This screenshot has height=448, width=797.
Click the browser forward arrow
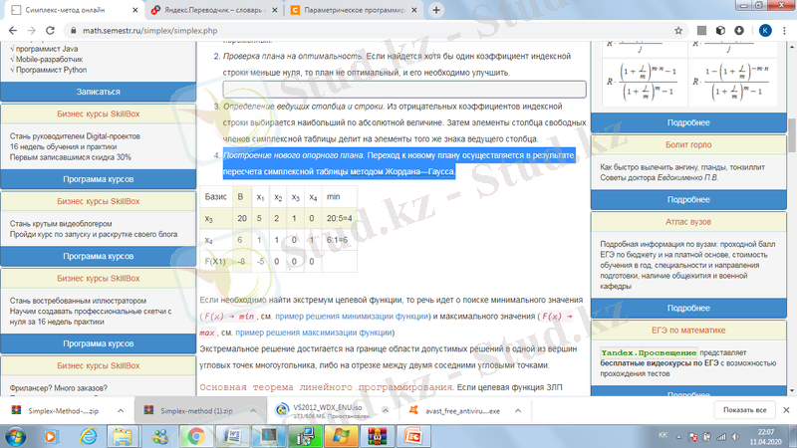32,31
